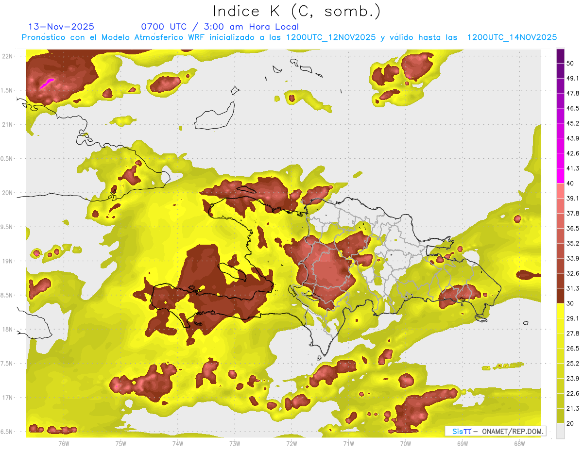The width and height of the screenshot is (583, 450).
Task: Click the colorbar value '42.6'
Action: coord(573,153)
